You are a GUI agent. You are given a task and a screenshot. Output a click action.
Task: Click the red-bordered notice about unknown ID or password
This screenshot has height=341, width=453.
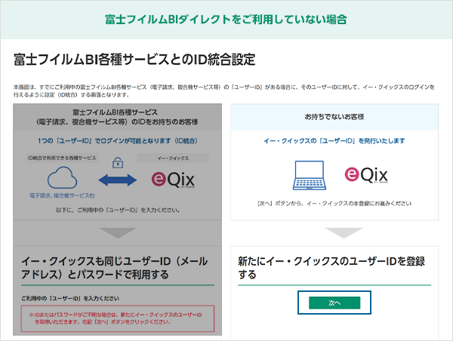(118, 318)
